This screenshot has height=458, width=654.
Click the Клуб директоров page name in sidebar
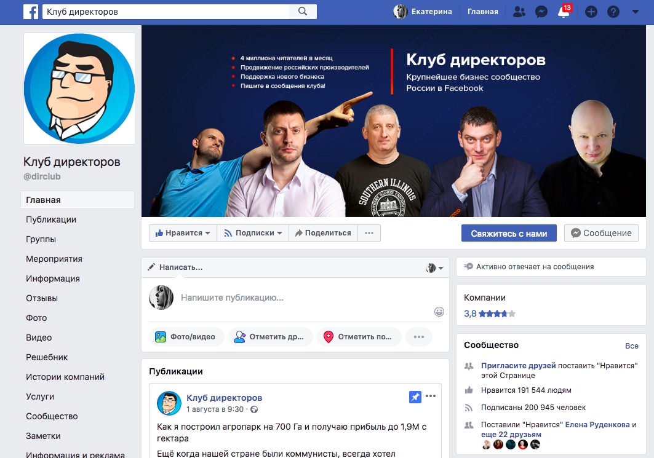tap(72, 162)
